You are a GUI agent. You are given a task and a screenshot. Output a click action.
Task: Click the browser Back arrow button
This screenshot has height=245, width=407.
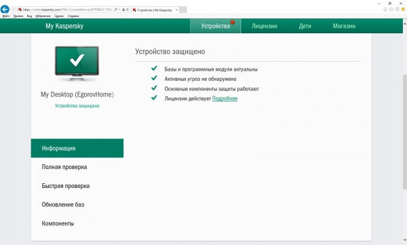pyautogui.click(x=5, y=10)
